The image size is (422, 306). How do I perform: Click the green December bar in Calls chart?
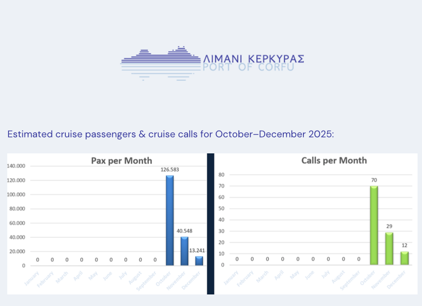click(x=404, y=258)
